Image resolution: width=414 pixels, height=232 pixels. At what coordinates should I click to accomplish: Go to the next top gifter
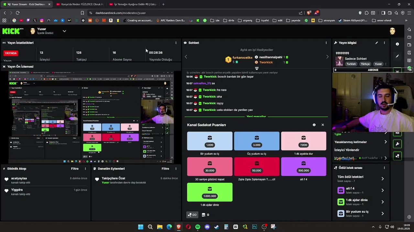click(327, 57)
